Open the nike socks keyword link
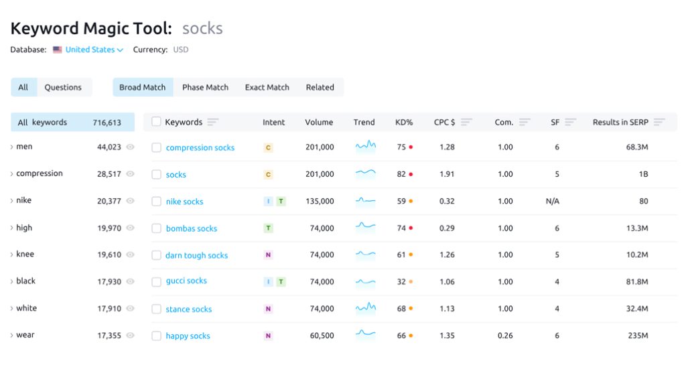Viewport: 686px width, 371px height. coord(185,202)
